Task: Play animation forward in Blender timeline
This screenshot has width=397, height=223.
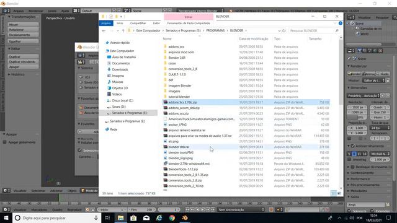Action: point(203,209)
